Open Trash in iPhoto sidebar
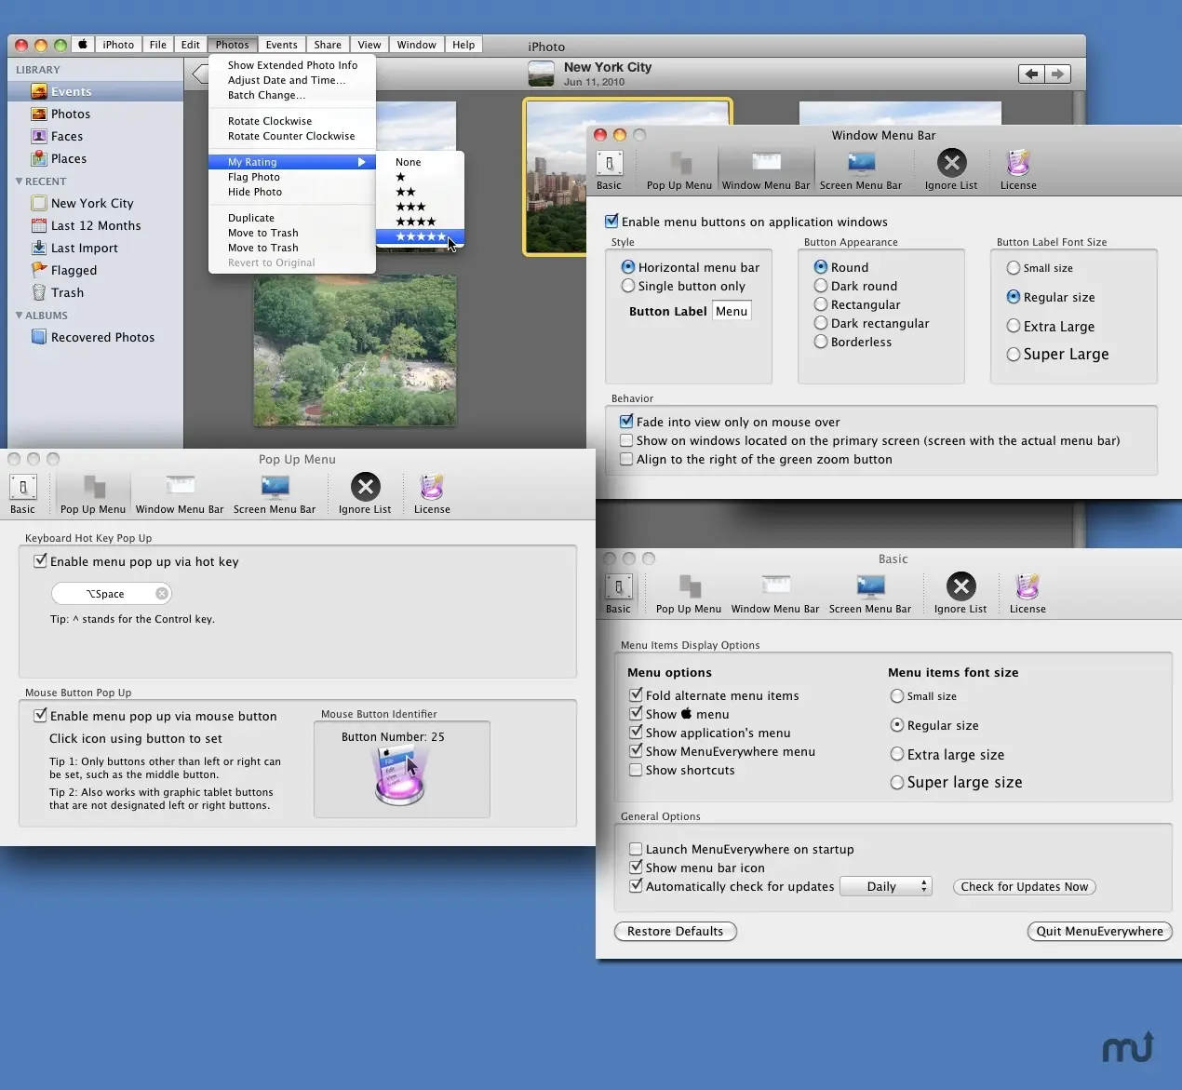 95,292
